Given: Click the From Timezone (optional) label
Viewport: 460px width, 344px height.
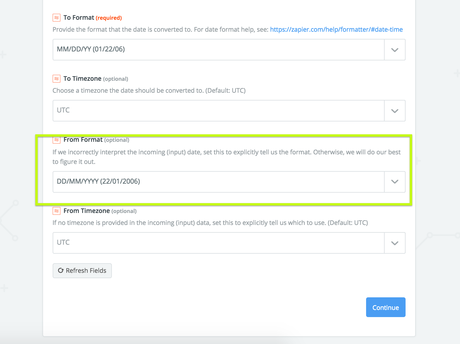Looking at the screenshot, I should 100,211.
